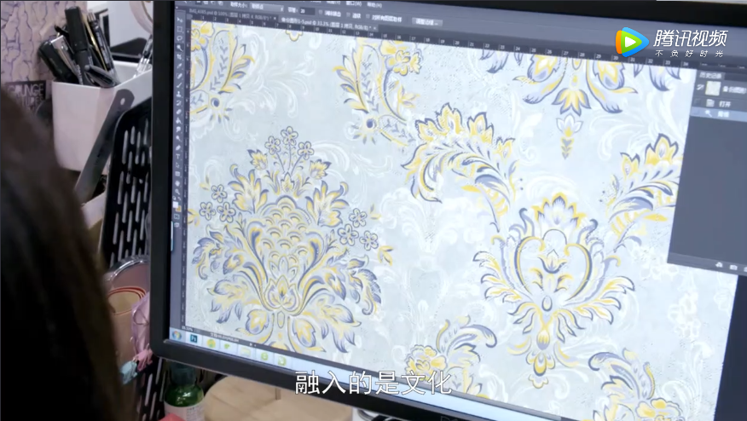The height and width of the screenshot is (421, 747).
Task: Select the Gradient tool
Action: pos(178,120)
